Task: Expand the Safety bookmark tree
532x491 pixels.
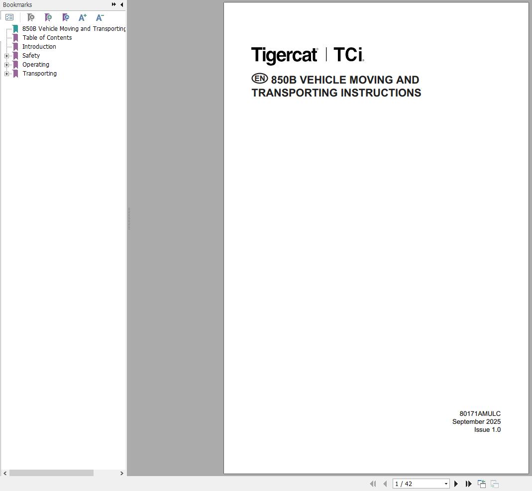Action: tap(6, 55)
